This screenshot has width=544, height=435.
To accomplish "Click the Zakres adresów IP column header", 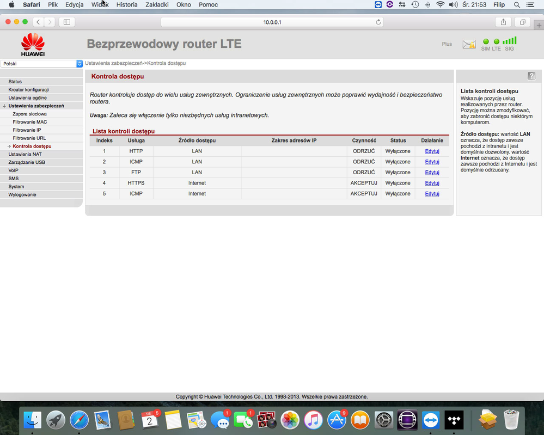I will [294, 140].
